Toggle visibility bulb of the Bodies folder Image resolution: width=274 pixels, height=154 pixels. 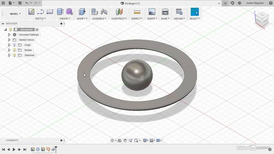pos(14,50)
